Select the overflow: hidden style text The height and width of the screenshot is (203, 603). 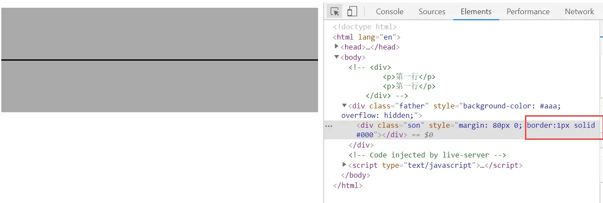click(378, 115)
